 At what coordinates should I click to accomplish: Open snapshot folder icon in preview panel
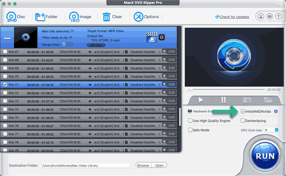(268, 100)
